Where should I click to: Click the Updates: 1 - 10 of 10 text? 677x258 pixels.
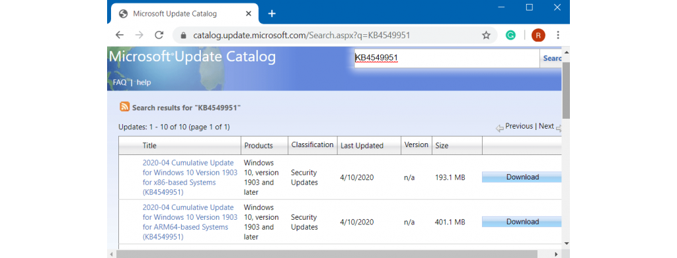point(174,127)
